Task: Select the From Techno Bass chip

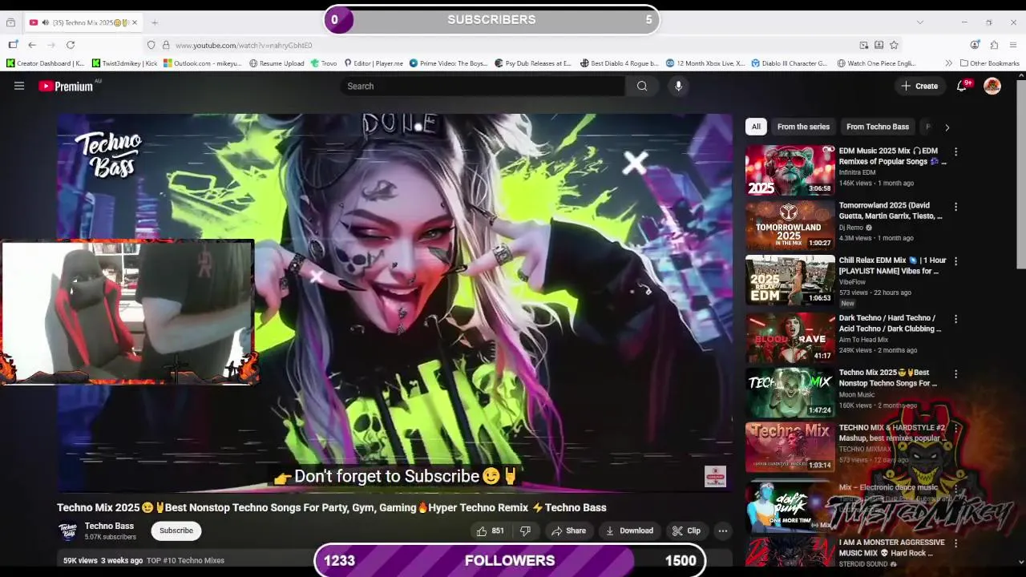Action: coord(878,127)
